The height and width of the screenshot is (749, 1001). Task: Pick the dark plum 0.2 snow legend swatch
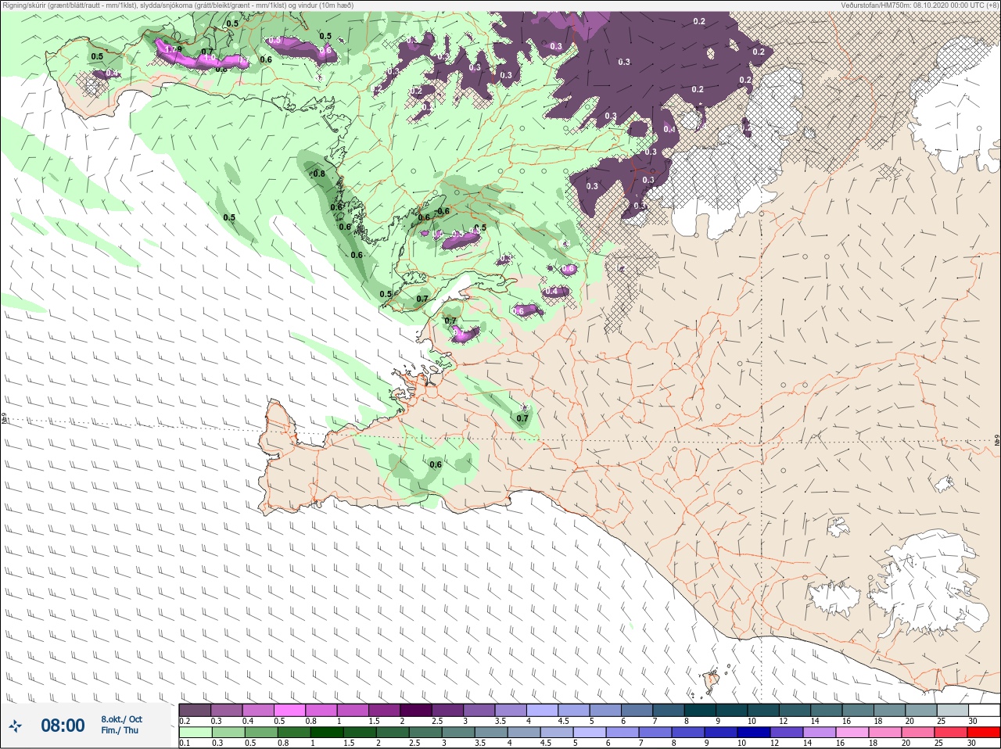[195, 710]
